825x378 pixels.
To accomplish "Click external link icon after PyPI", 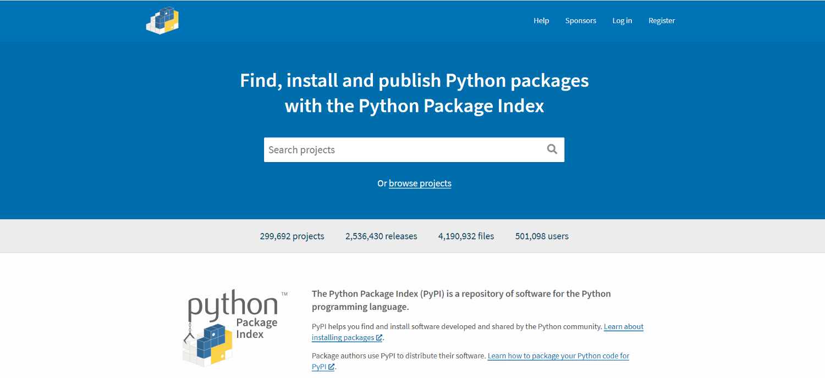I will click(x=331, y=367).
